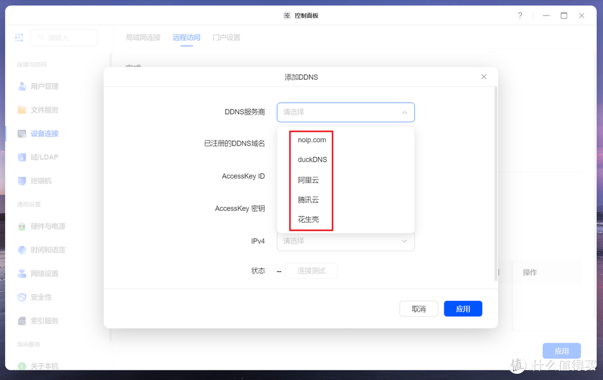Click the control panel title icon
This screenshot has width=603, height=380.
[x=287, y=16]
